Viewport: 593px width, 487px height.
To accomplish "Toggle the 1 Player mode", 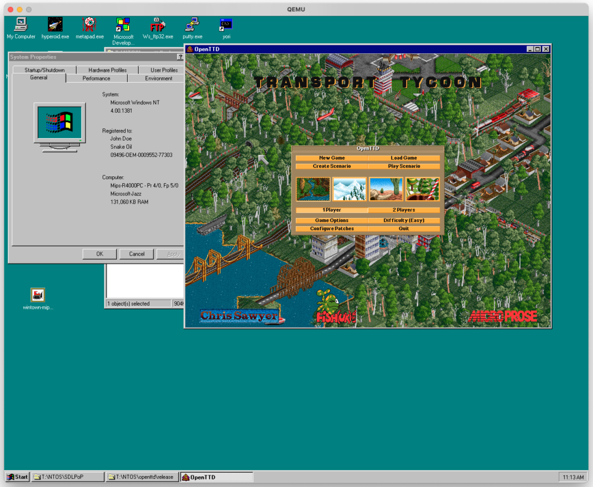I will click(332, 210).
